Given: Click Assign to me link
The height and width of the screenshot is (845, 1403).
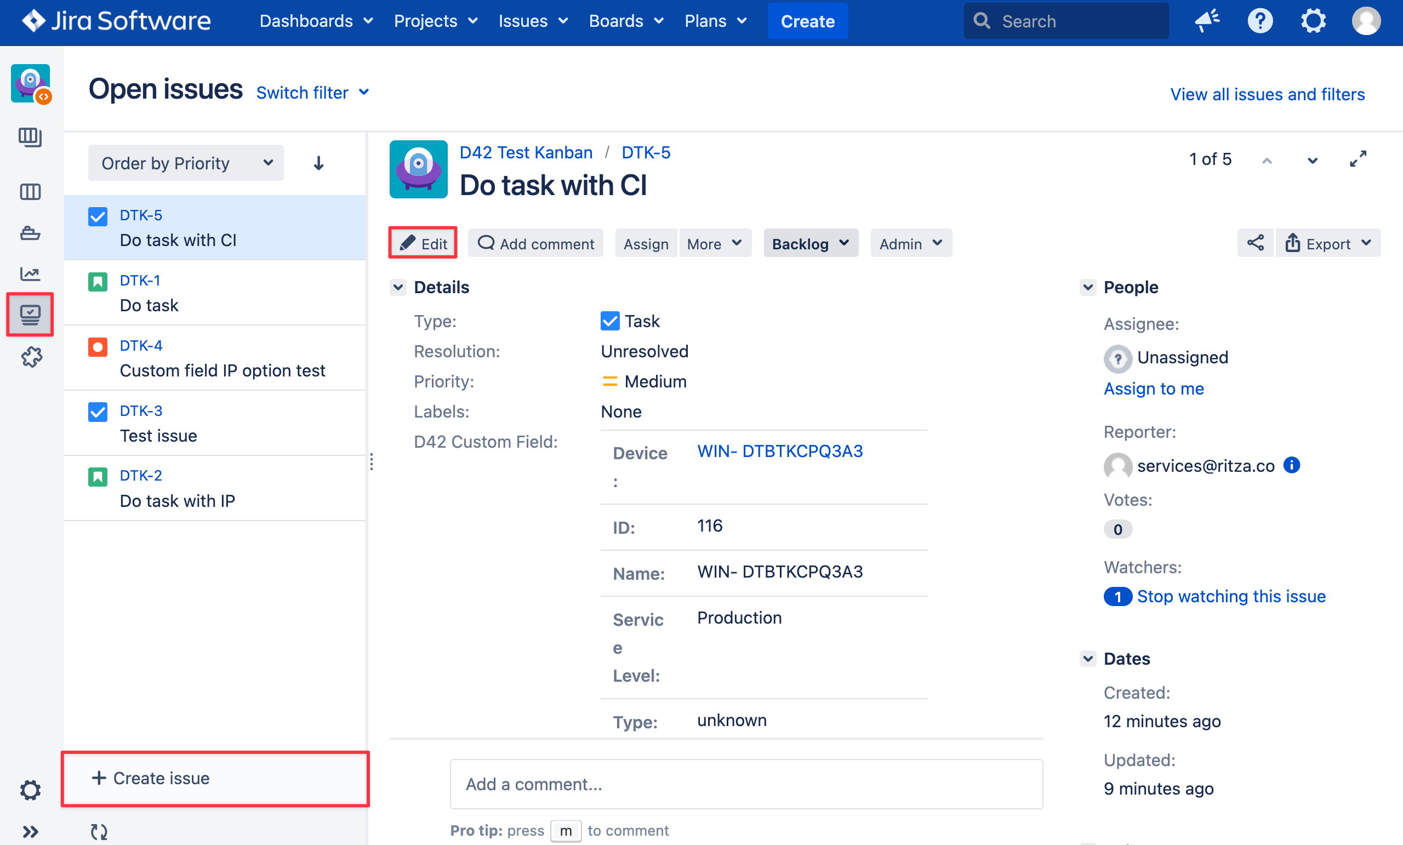Looking at the screenshot, I should 1154,389.
